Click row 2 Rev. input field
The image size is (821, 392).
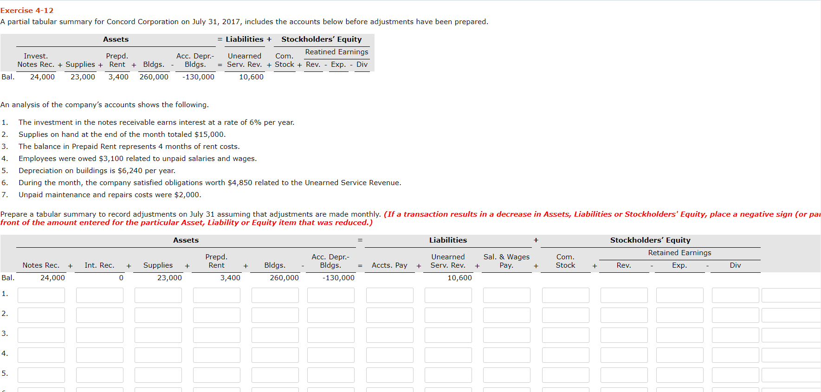(624, 315)
